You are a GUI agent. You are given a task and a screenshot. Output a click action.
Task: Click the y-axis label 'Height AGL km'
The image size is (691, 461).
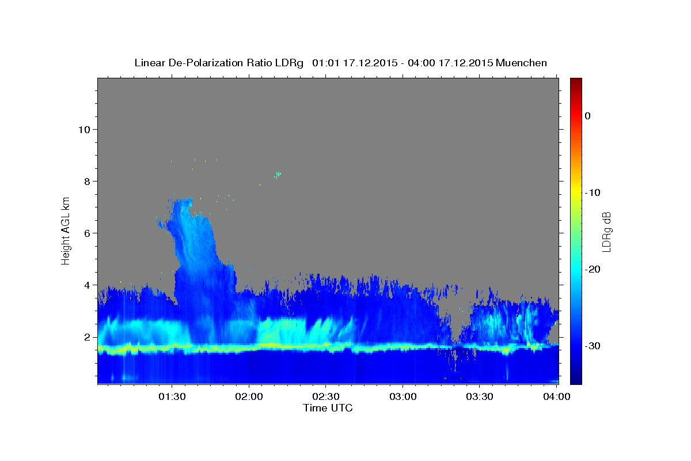pos(66,231)
